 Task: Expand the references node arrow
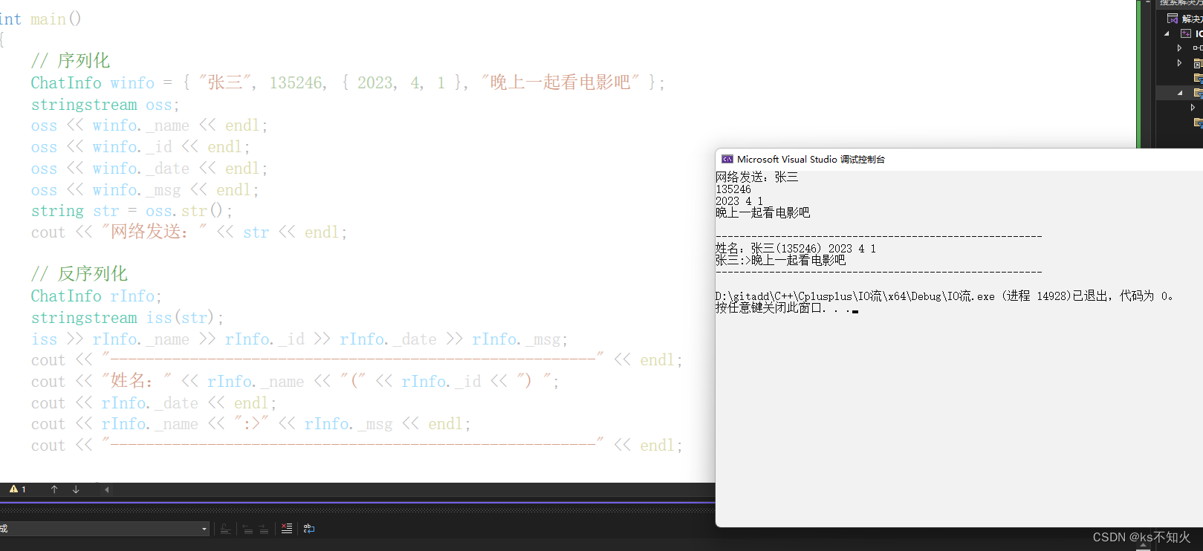point(1179,48)
